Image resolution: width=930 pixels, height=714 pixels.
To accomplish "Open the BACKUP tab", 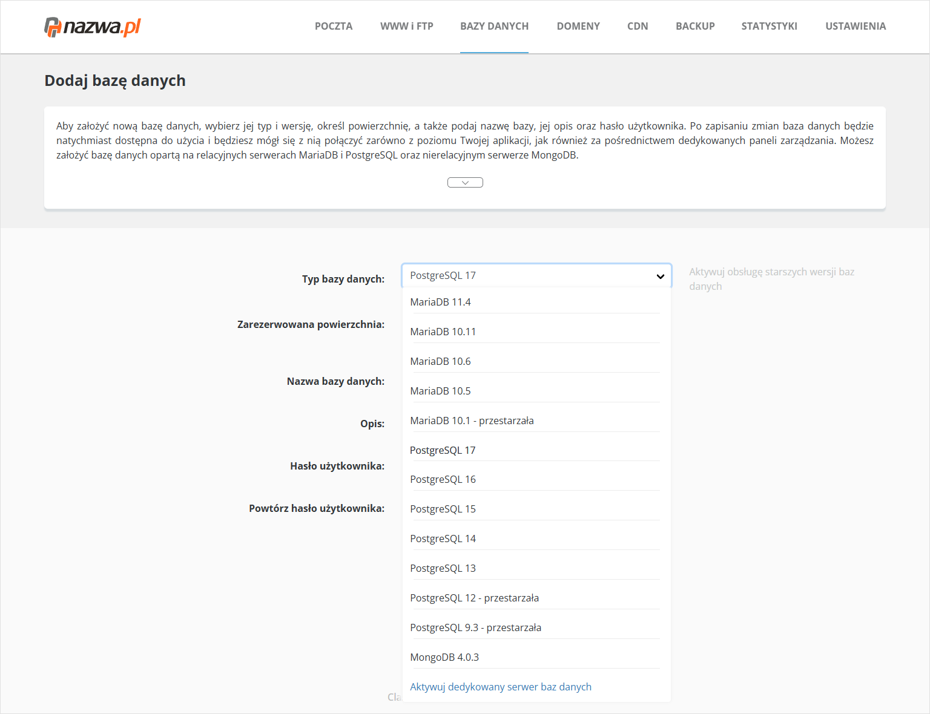I will click(x=695, y=26).
